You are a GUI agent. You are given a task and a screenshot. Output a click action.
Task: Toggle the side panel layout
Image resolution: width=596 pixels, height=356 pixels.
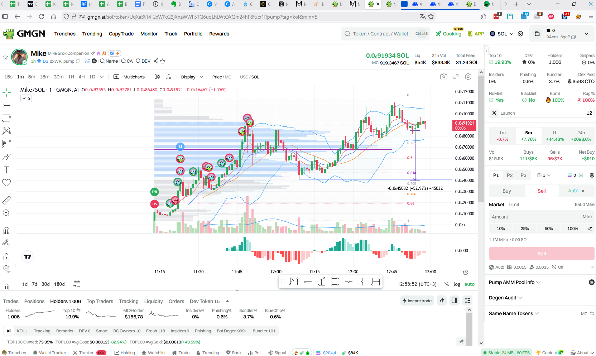[x=455, y=300]
